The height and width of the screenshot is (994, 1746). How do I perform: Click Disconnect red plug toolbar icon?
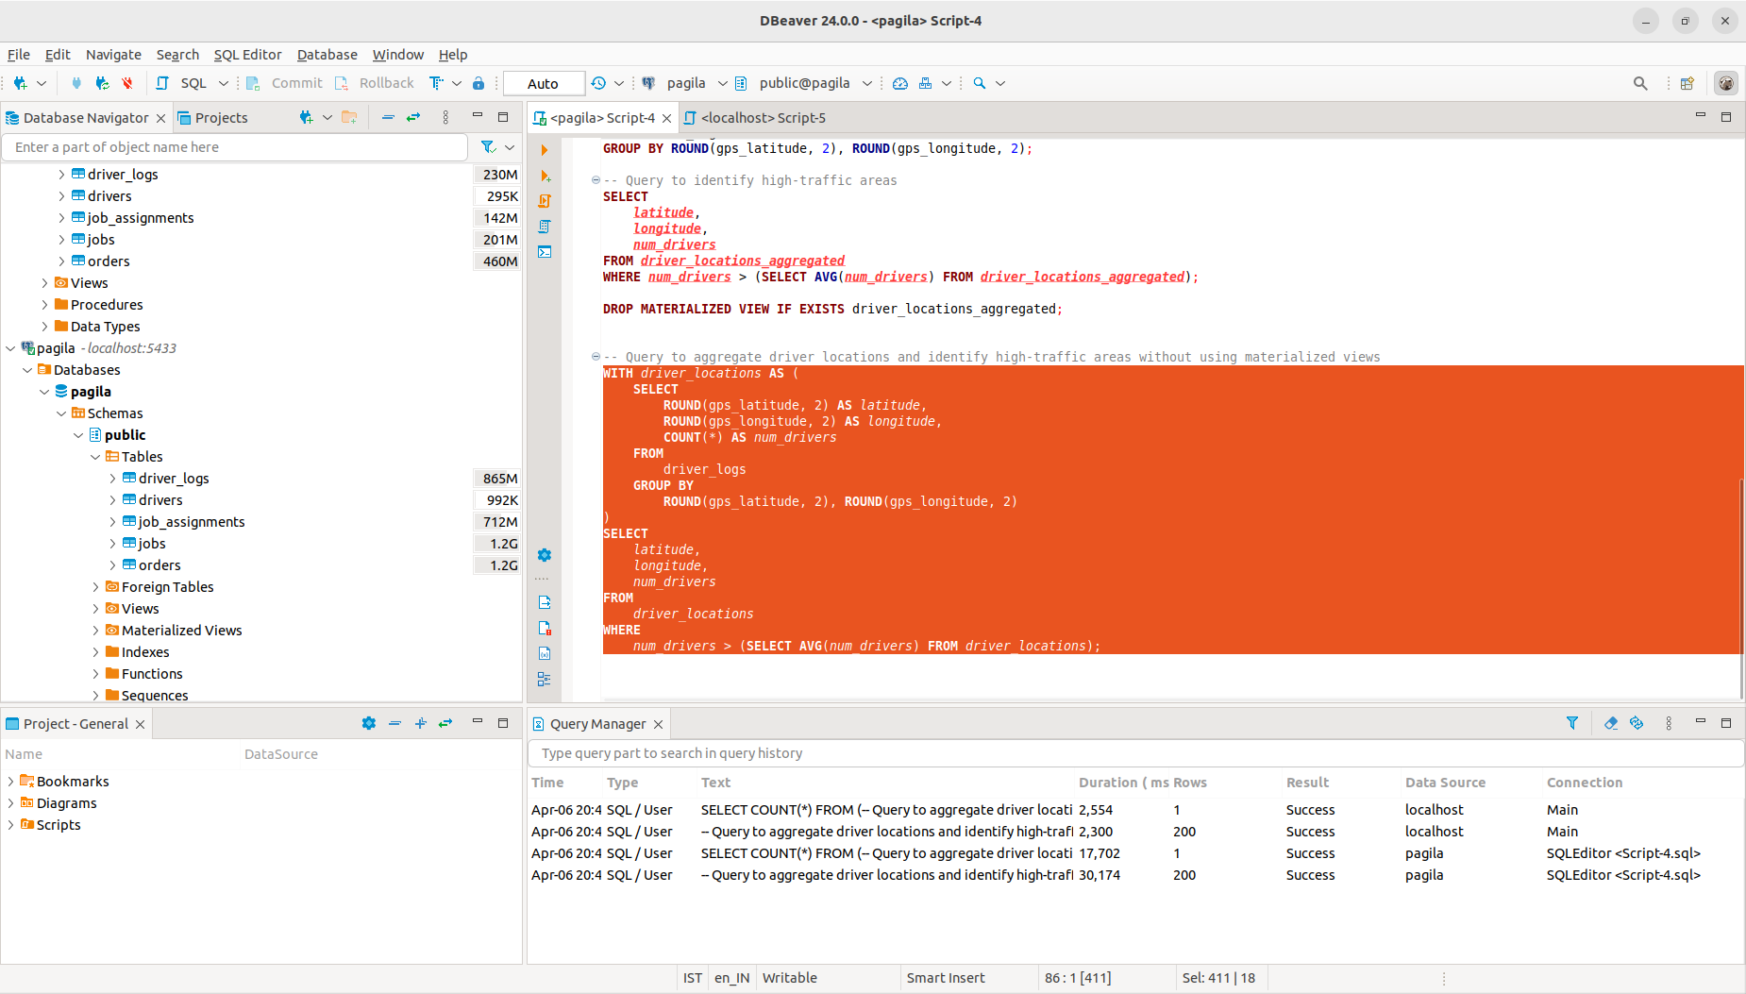pos(127,83)
